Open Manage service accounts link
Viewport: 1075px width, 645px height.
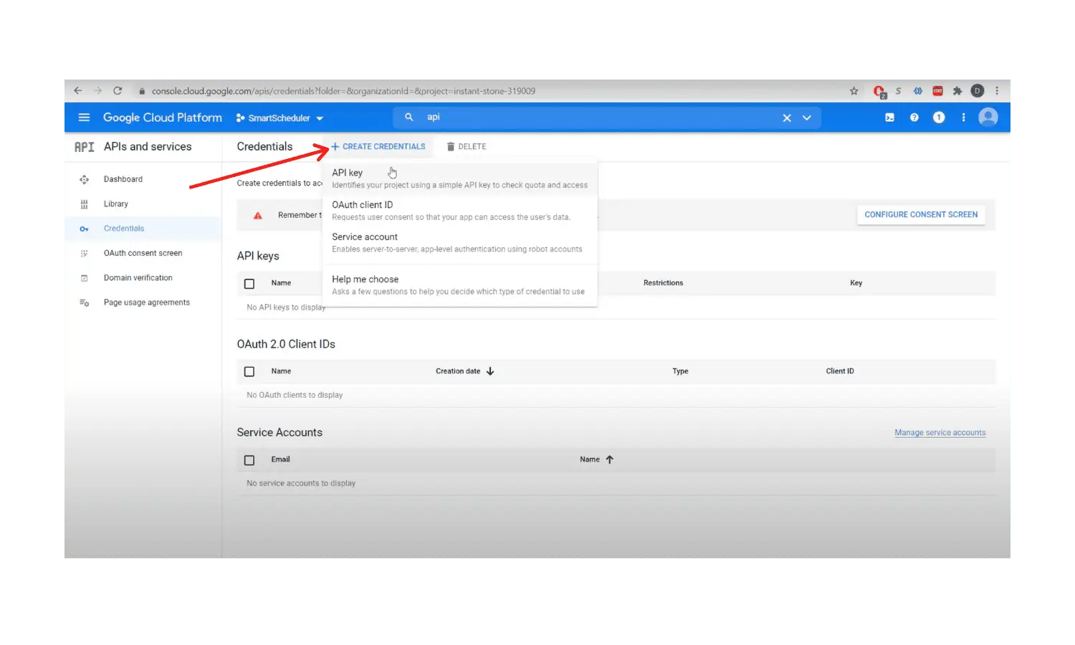point(940,433)
